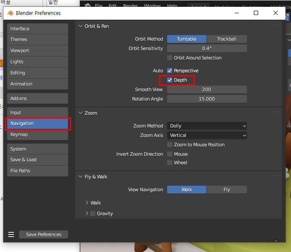Viewport: 291px width, 252px height.
Task: Close the Blender Preferences window
Action: pos(276,13)
